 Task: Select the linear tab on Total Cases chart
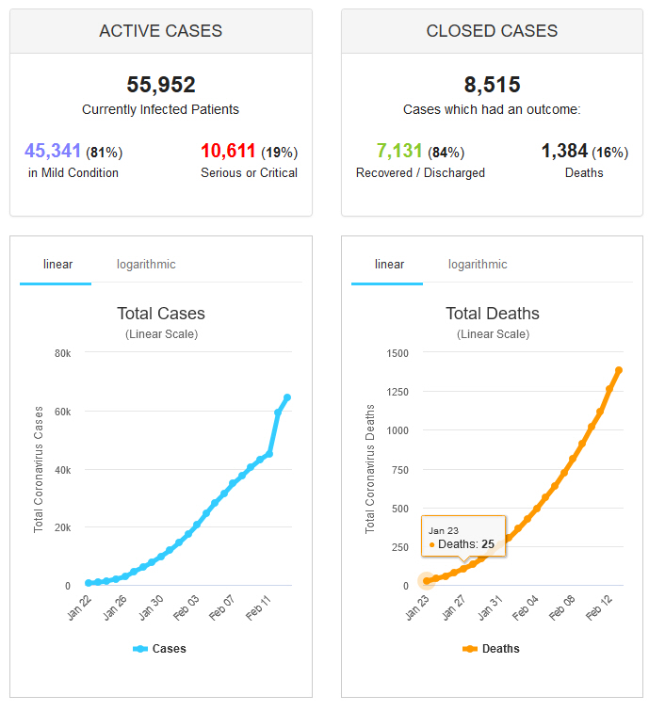tap(57, 265)
